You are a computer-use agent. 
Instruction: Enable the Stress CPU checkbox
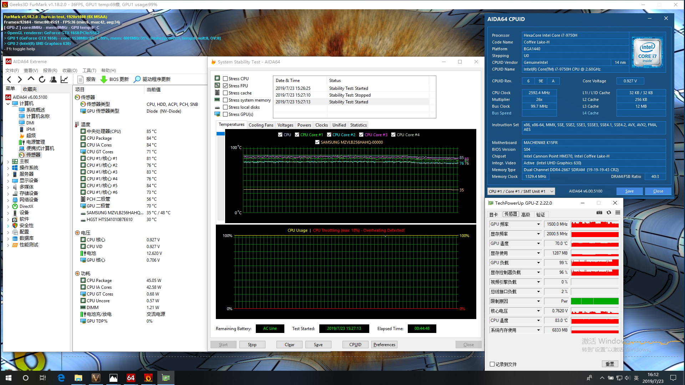(x=225, y=79)
